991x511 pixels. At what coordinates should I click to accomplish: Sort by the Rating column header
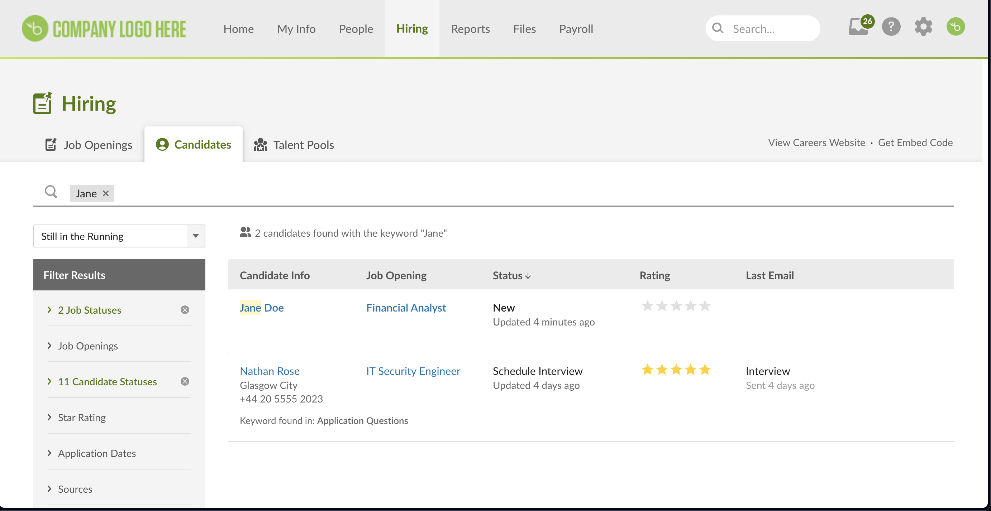point(655,275)
